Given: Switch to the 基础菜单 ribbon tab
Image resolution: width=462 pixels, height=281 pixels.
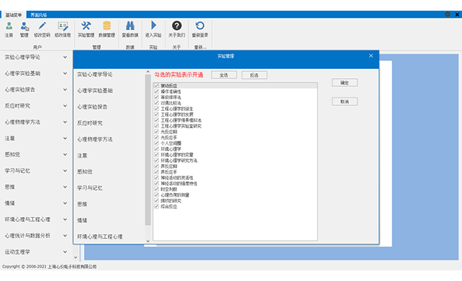Looking at the screenshot, I should pyautogui.click(x=14, y=15).
